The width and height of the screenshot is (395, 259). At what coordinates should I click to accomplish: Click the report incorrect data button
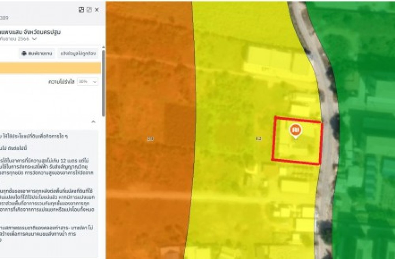tap(78, 53)
